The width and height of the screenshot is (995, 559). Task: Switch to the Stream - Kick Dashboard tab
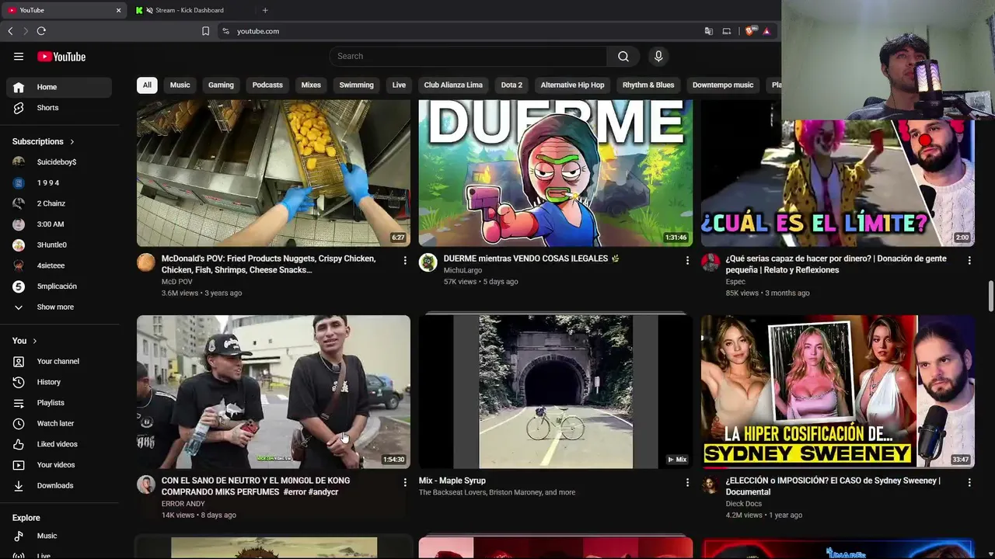pos(189,10)
